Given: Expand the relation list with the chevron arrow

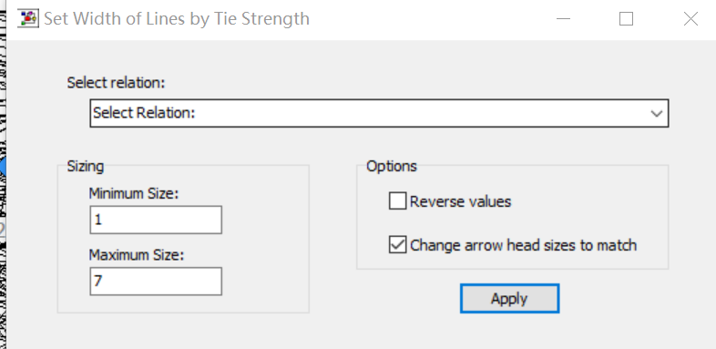Looking at the screenshot, I should [657, 113].
